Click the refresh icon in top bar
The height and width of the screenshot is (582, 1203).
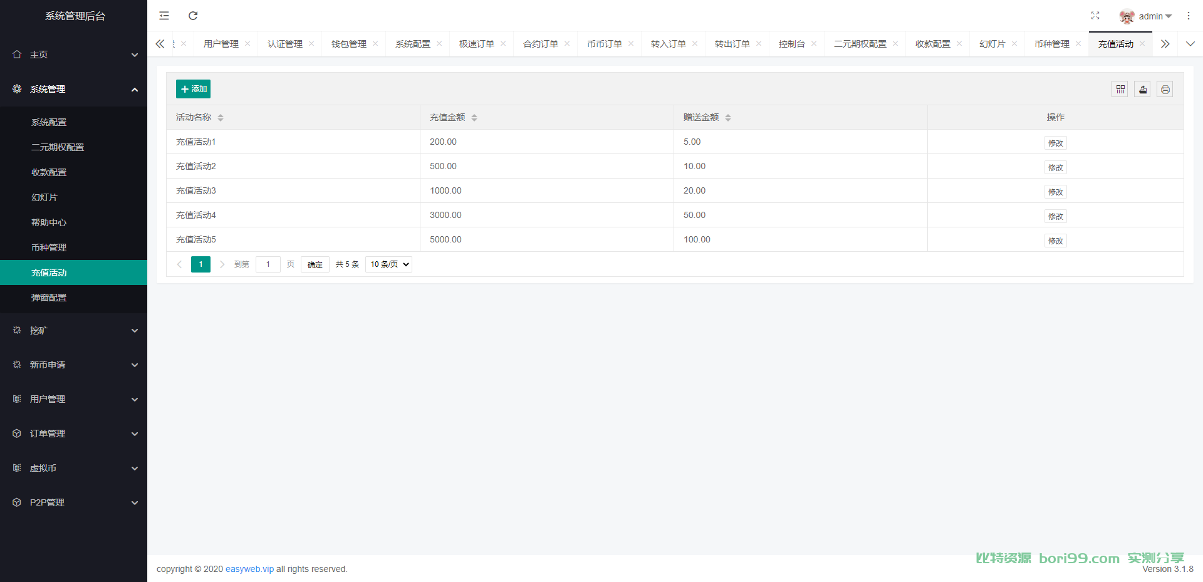point(193,16)
